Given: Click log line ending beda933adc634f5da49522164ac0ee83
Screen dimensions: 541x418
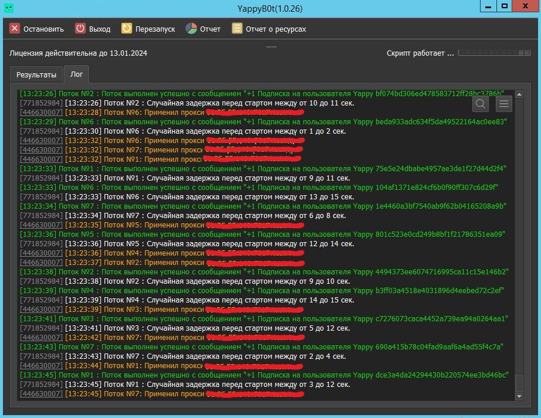Looking at the screenshot, I should pos(263,121).
